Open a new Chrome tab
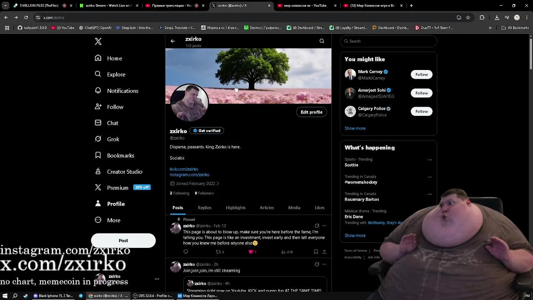533x300 pixels. click(411, 5)
